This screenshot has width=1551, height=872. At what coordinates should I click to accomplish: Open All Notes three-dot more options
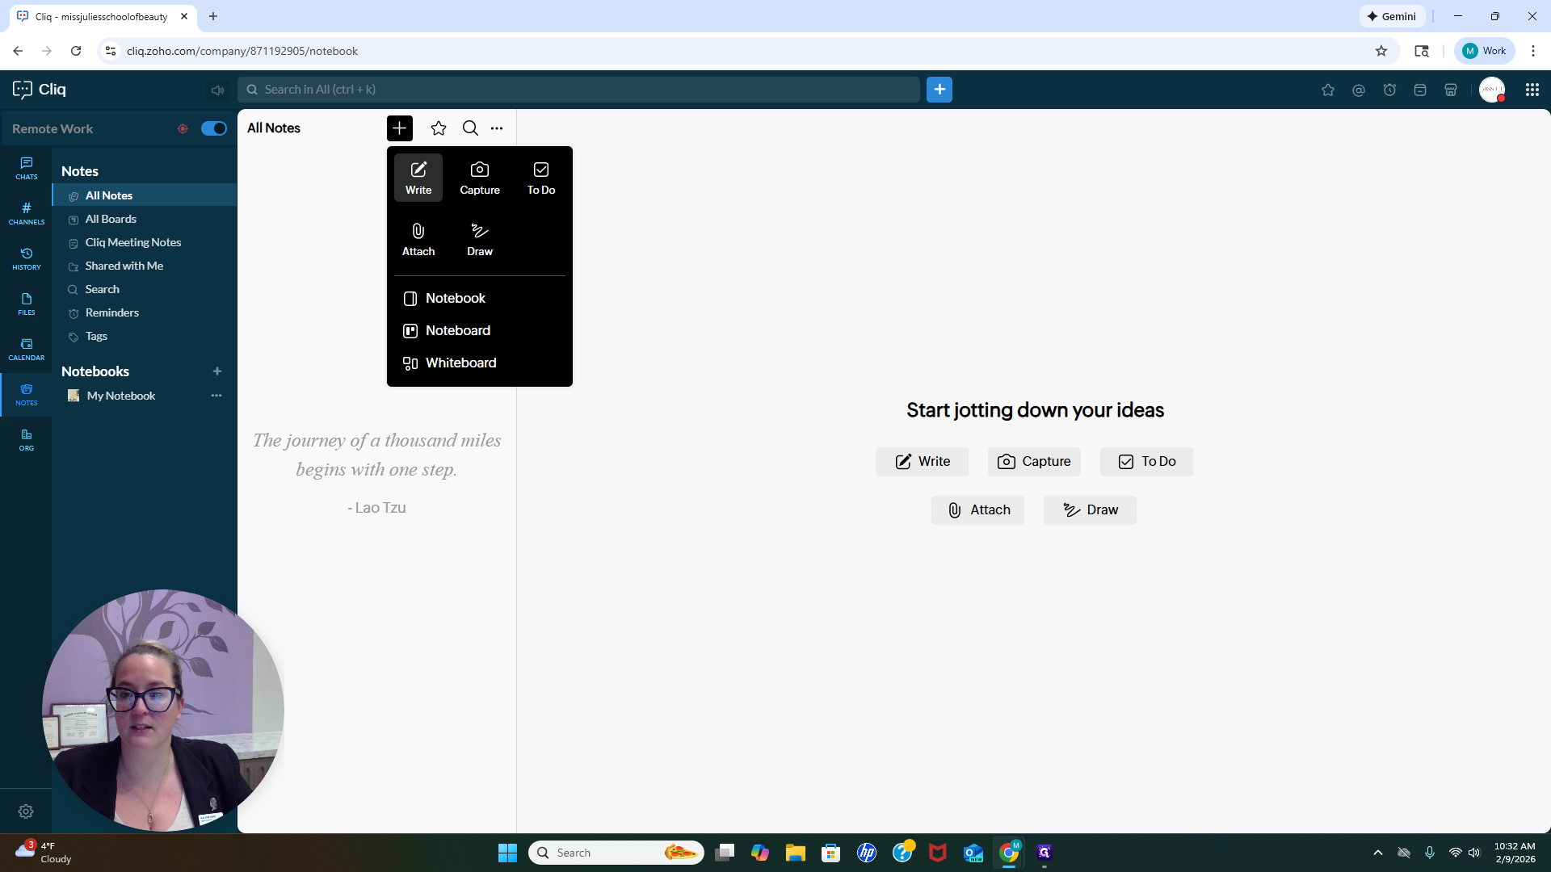(x=497, y=128)
